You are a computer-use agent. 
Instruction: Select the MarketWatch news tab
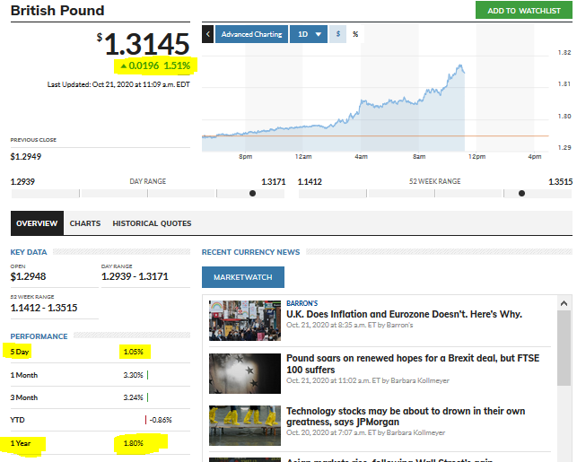(243, 277)
